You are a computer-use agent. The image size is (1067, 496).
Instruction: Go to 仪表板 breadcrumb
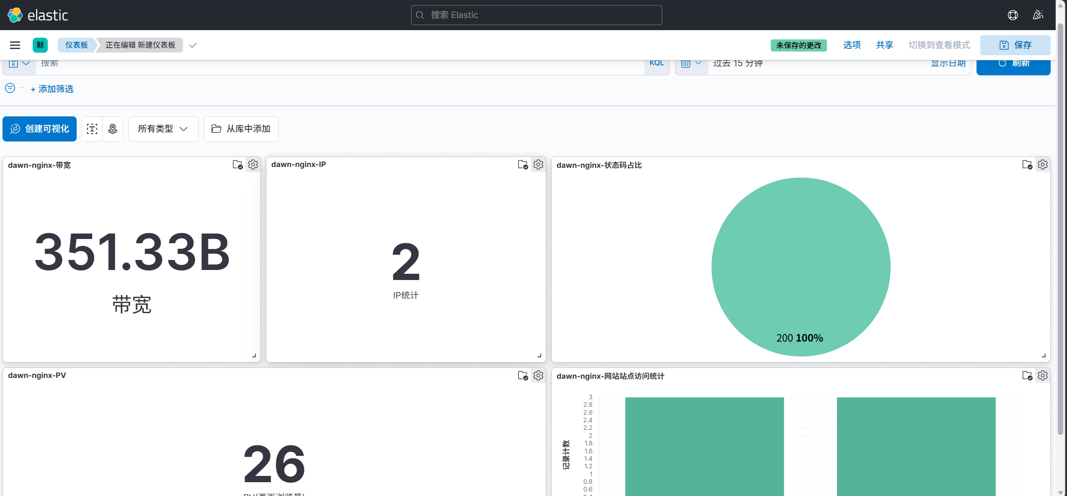pos(77,45)
